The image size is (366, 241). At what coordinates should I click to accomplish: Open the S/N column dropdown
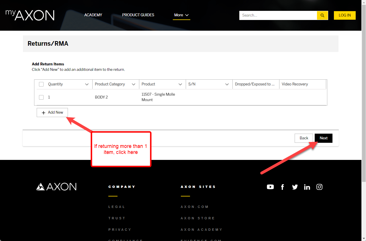227,84
